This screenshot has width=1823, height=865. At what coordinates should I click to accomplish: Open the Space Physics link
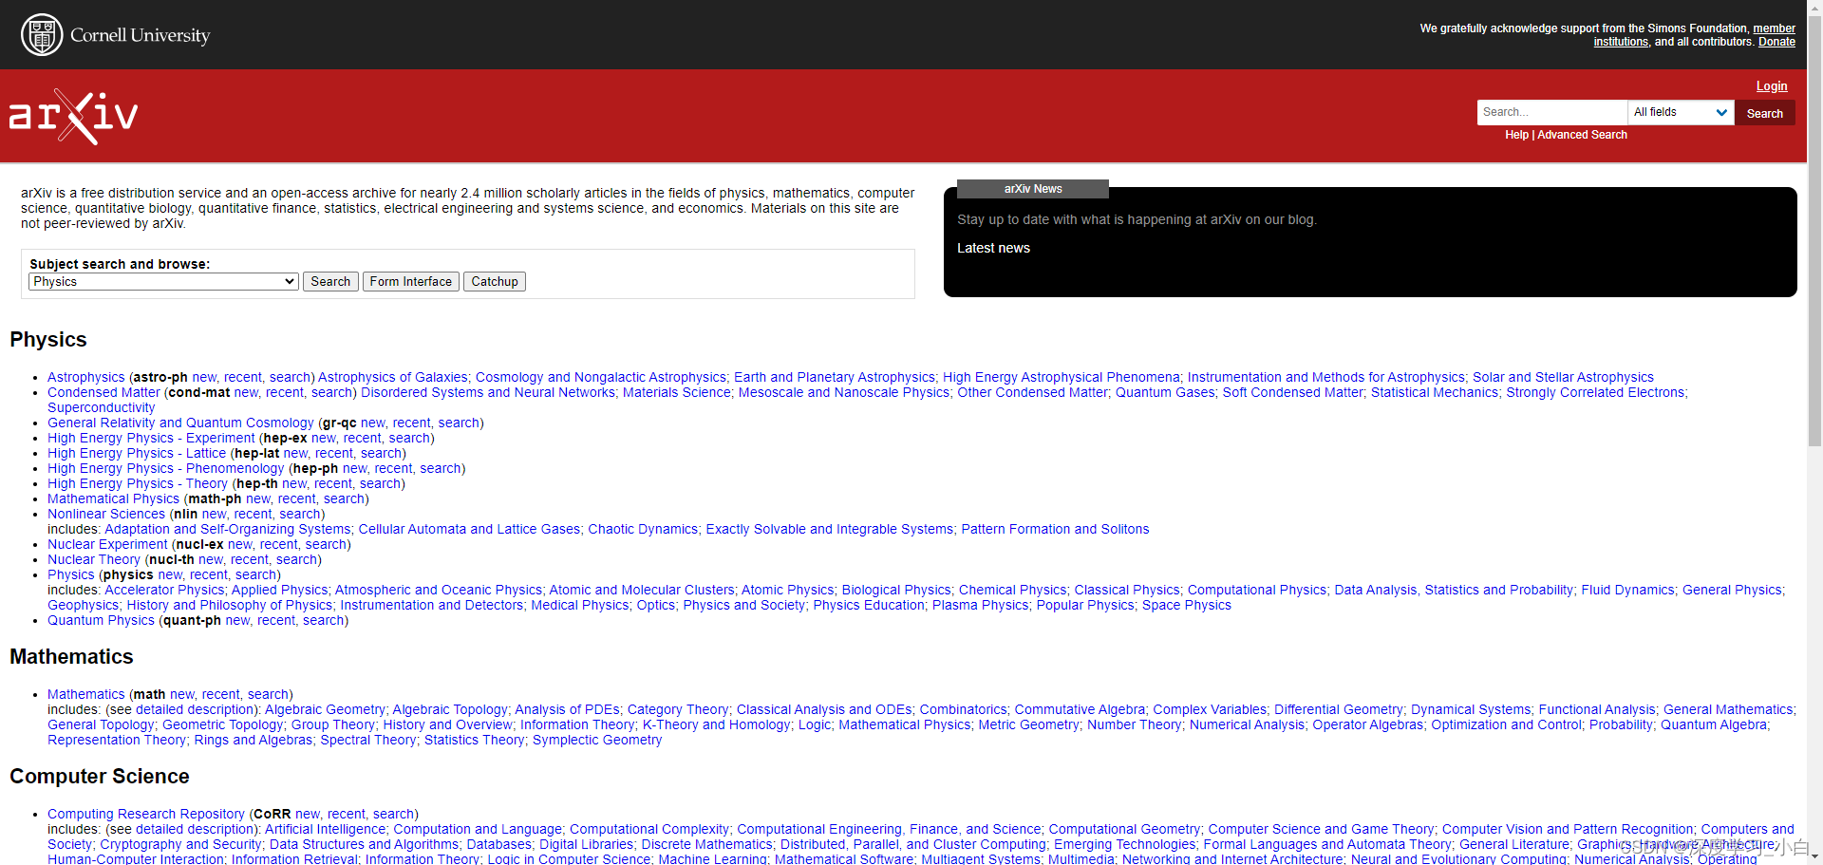1187,605
